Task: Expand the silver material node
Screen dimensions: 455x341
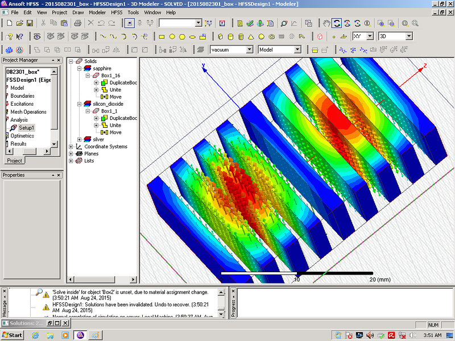Action: tap(79, 139)
